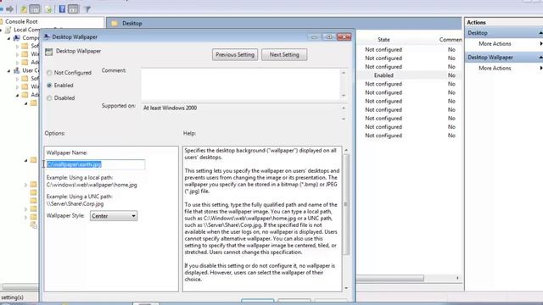This screenshot has height=305, width=543.
Task: Click the example UNC path \\Server\Share\Corp.jpg
Action: pyautogui.click(x=76, y=203)
